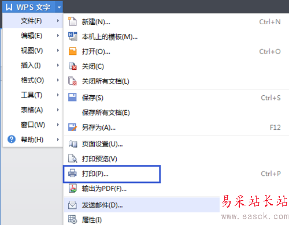This screenshot has height=225, width=289.
Task: Select 打印(P)... menu entry
Action: tap(176, 174)
